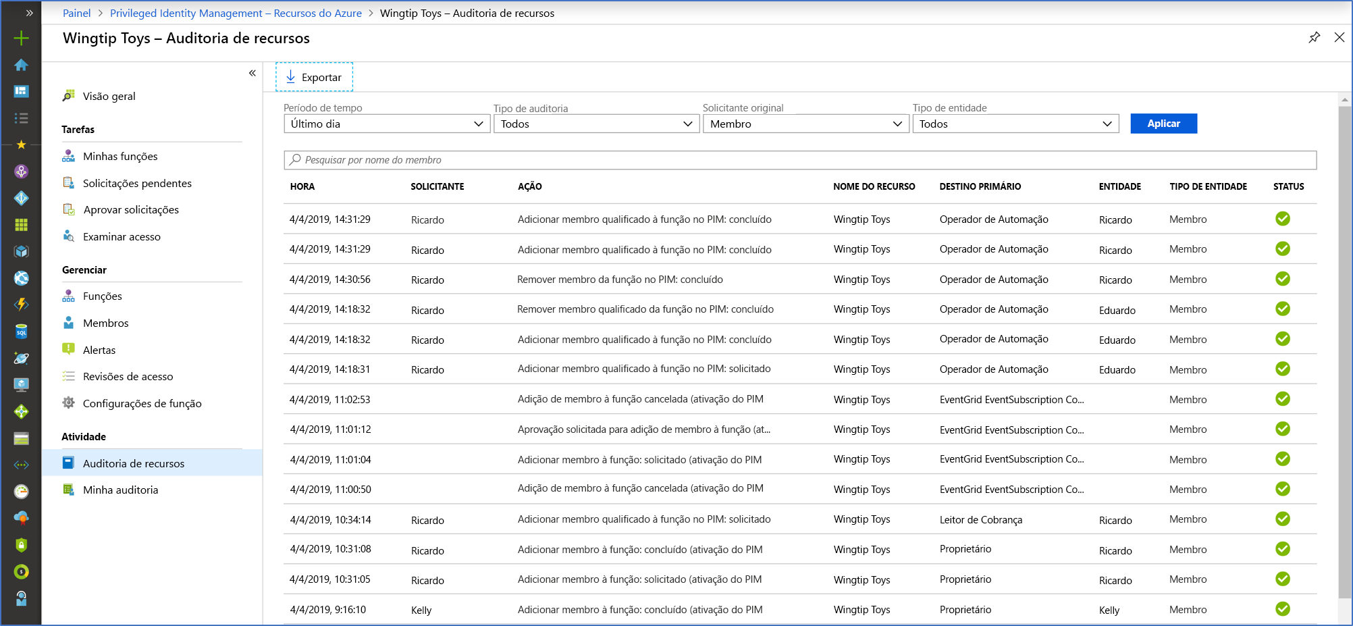Collapse the resource menu with double chevron
The width and height of the screenshot is (1353, 626).
tap(253, 73)
